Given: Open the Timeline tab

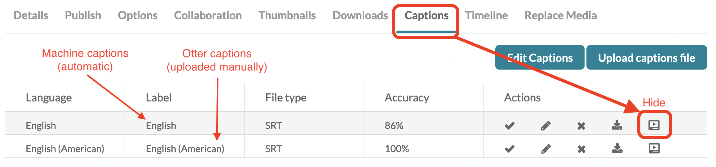Looking at the screenshot, I should (x=486, y=15).
